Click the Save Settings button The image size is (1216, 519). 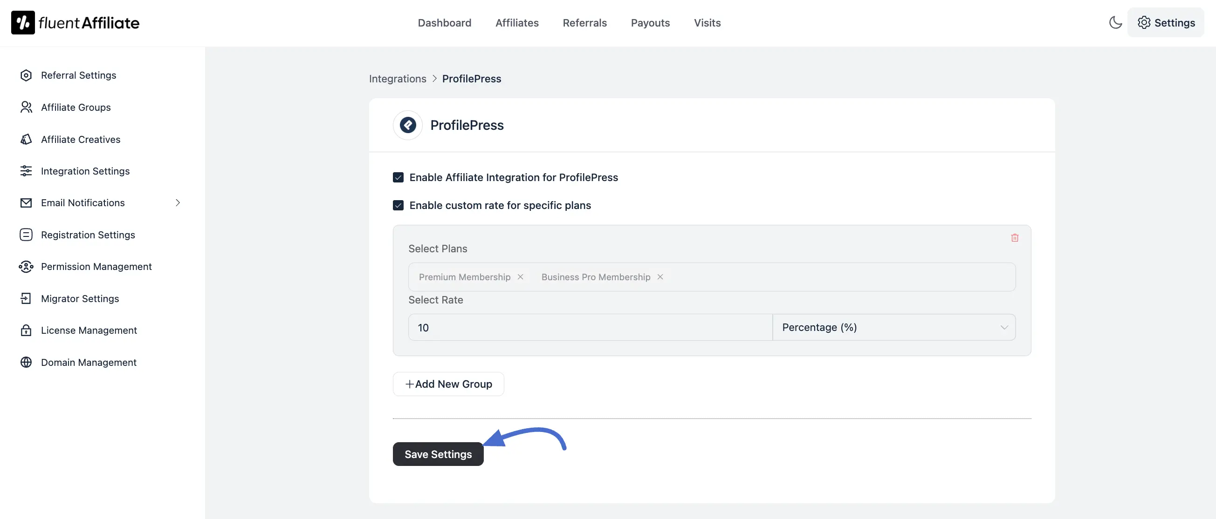[x=438, y=454]
